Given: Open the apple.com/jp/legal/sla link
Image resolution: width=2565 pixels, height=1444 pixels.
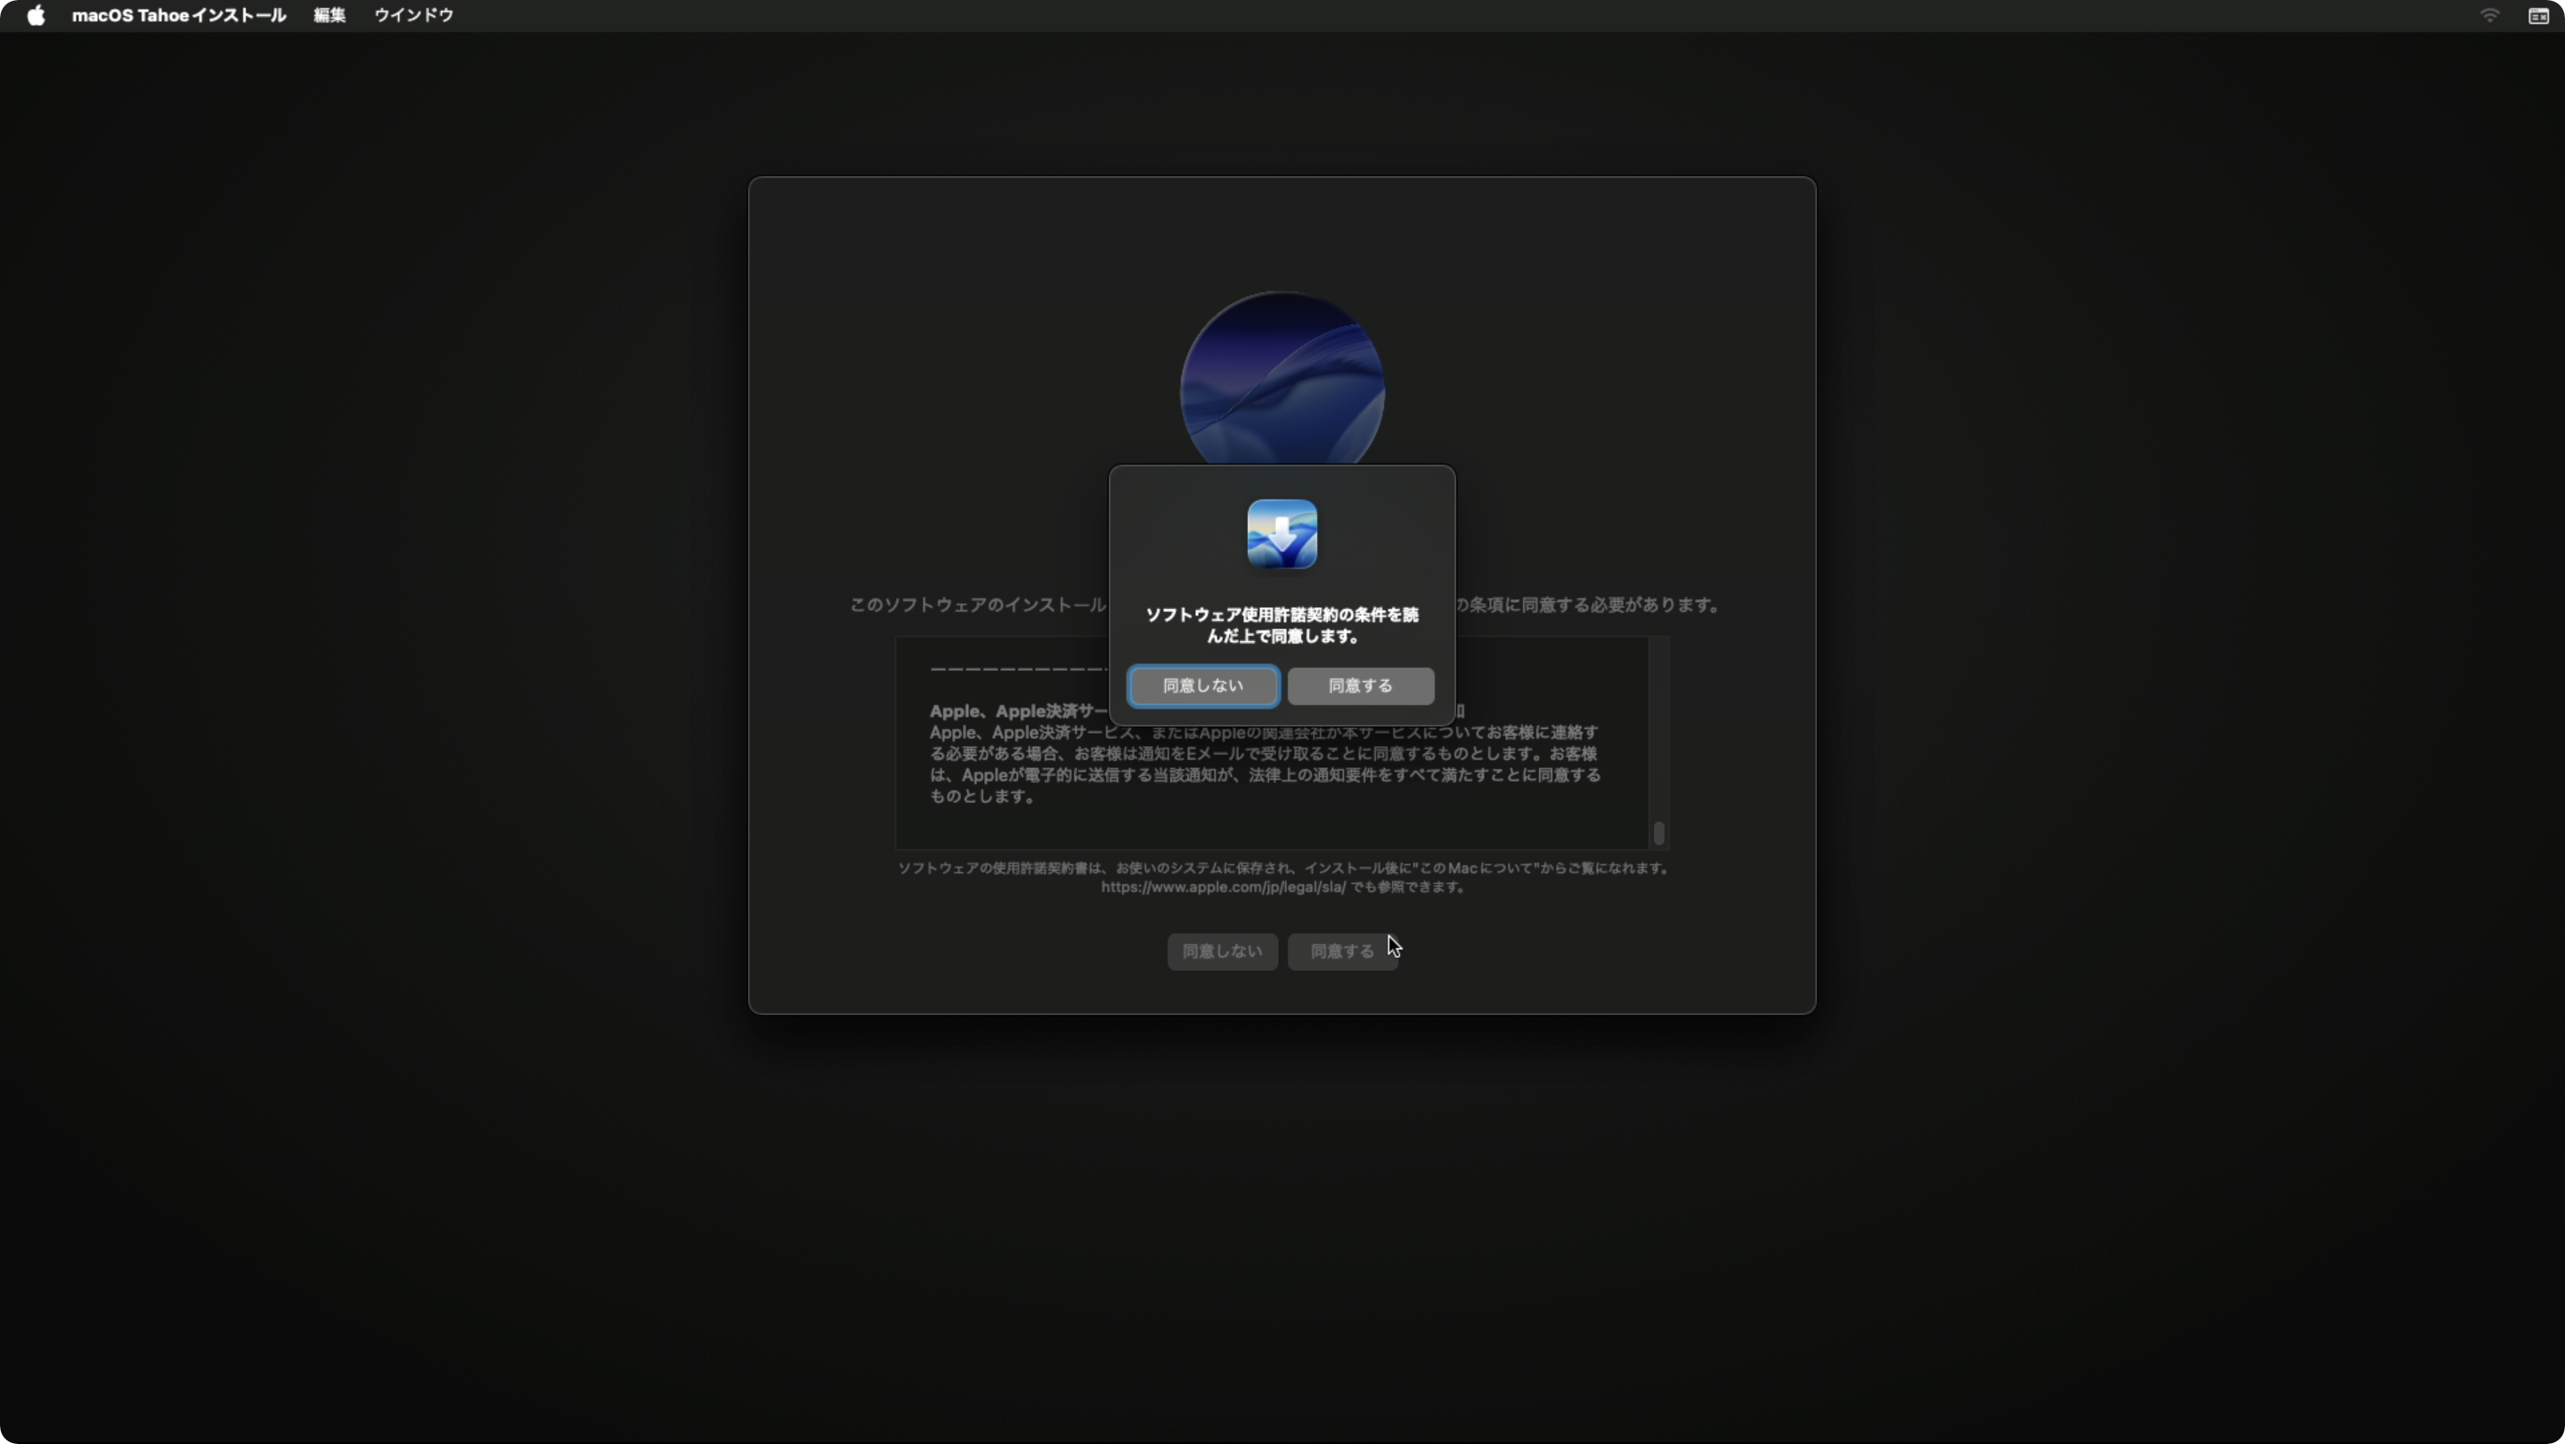Looking at the screenshot, I should (x=1223, y=887).
